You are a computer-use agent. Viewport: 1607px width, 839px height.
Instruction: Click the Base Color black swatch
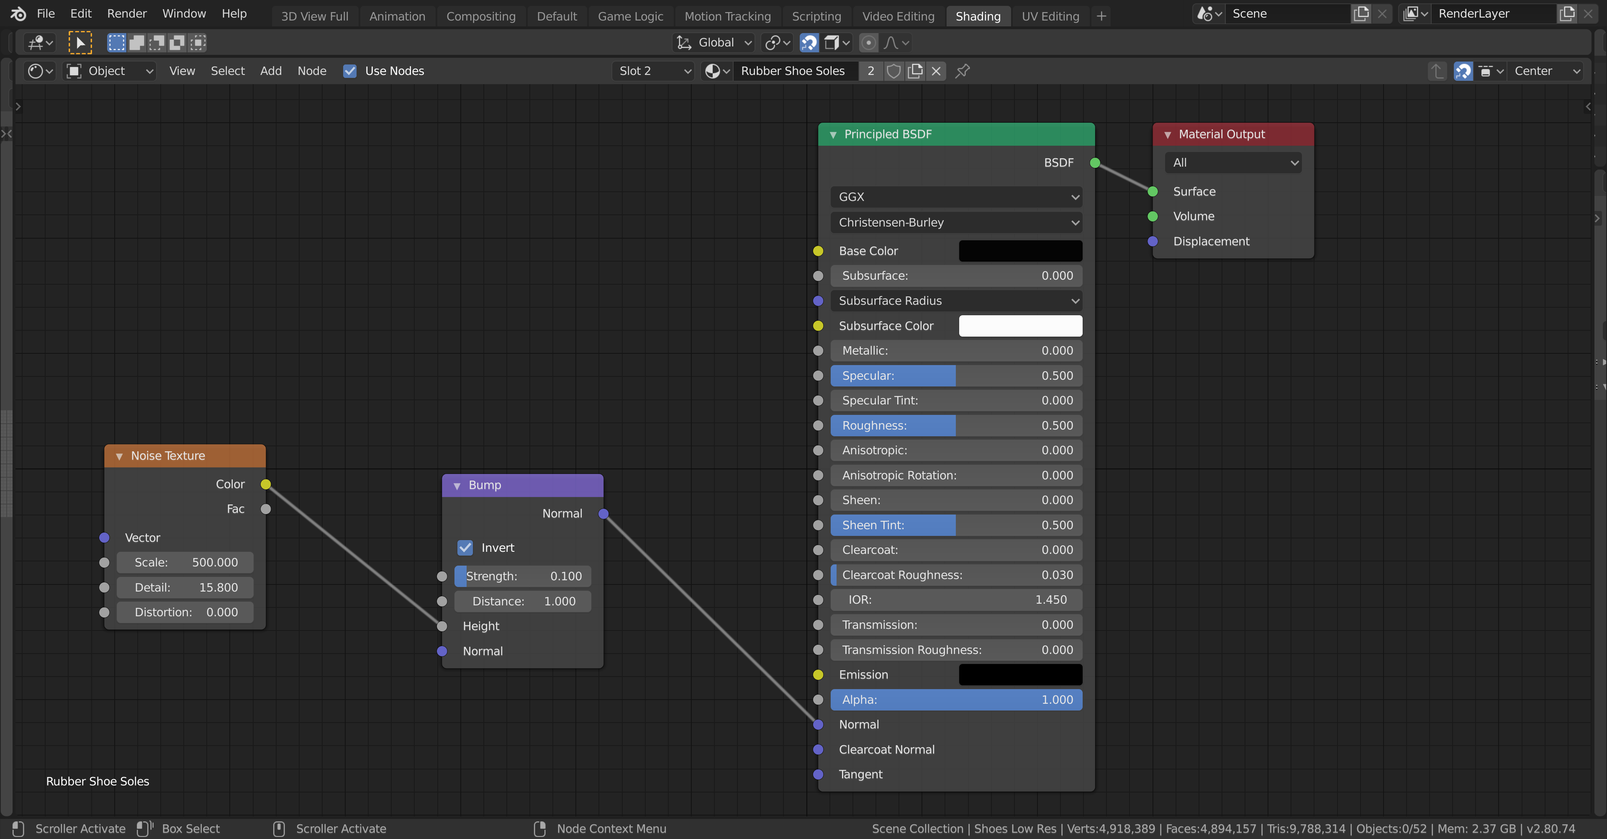1020,250
